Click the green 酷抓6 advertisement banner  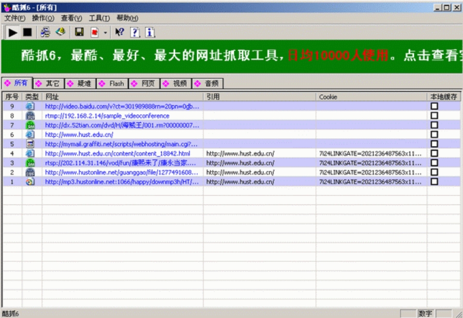pos(232,56)
